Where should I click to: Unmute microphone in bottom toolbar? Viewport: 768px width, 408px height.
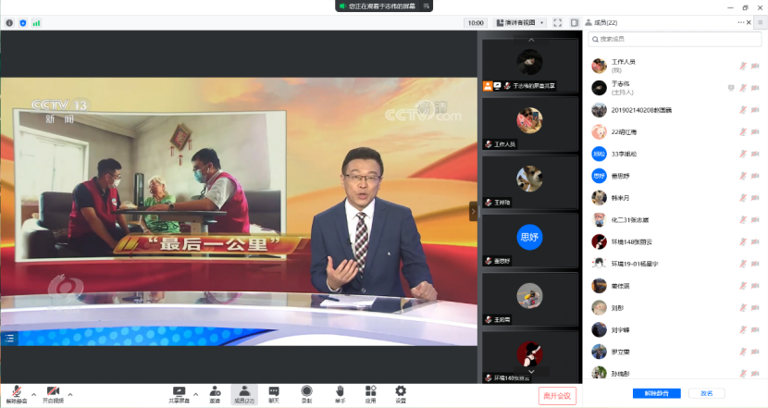point(17,393)
